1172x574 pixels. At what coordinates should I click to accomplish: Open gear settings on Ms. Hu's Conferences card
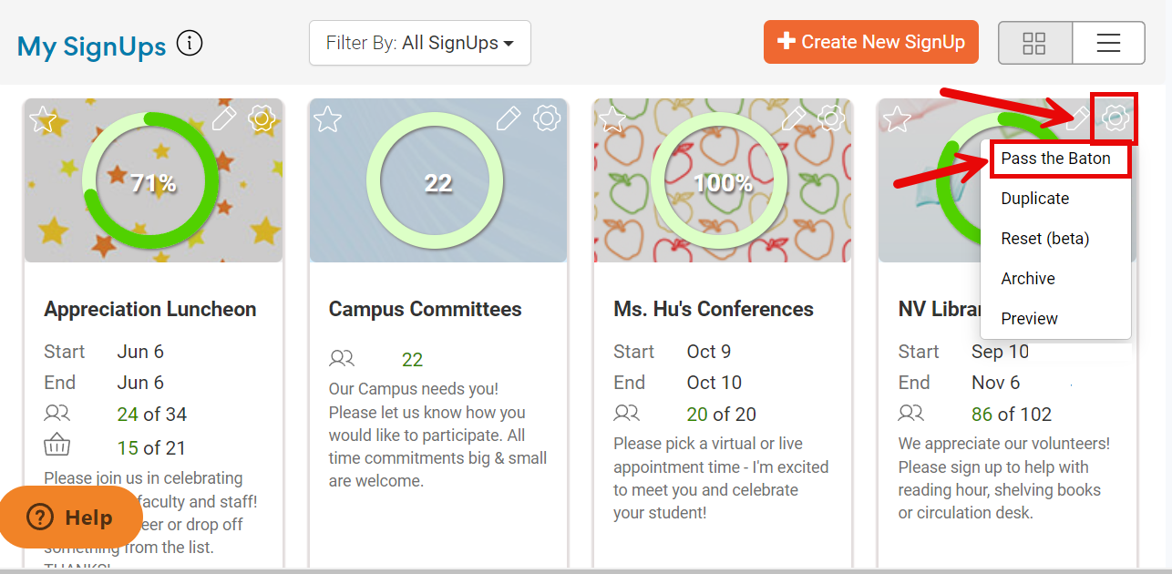coord(830,118)
